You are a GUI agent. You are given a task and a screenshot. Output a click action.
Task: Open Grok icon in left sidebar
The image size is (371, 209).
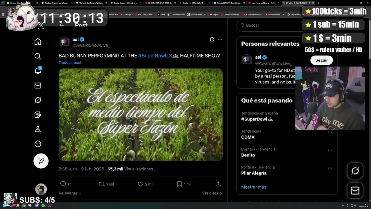point(38,100)
